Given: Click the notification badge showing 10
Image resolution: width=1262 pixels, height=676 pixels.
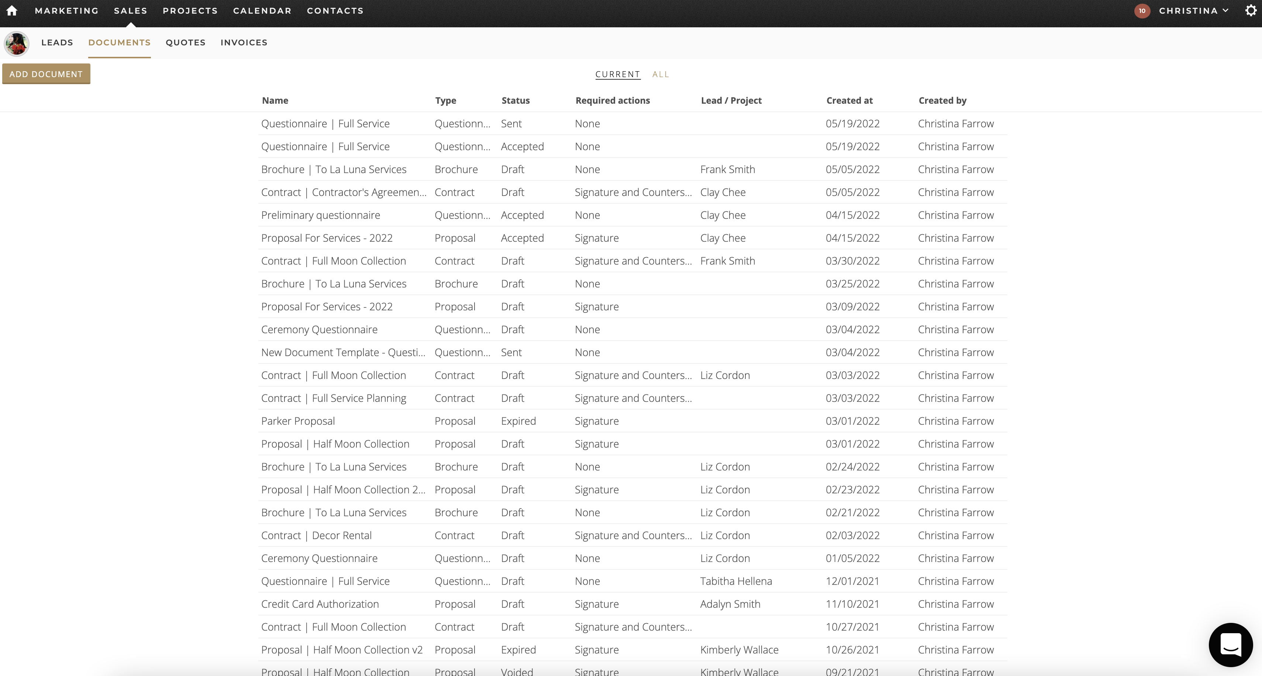Looking at the screenshot, I should (1142, 11).
